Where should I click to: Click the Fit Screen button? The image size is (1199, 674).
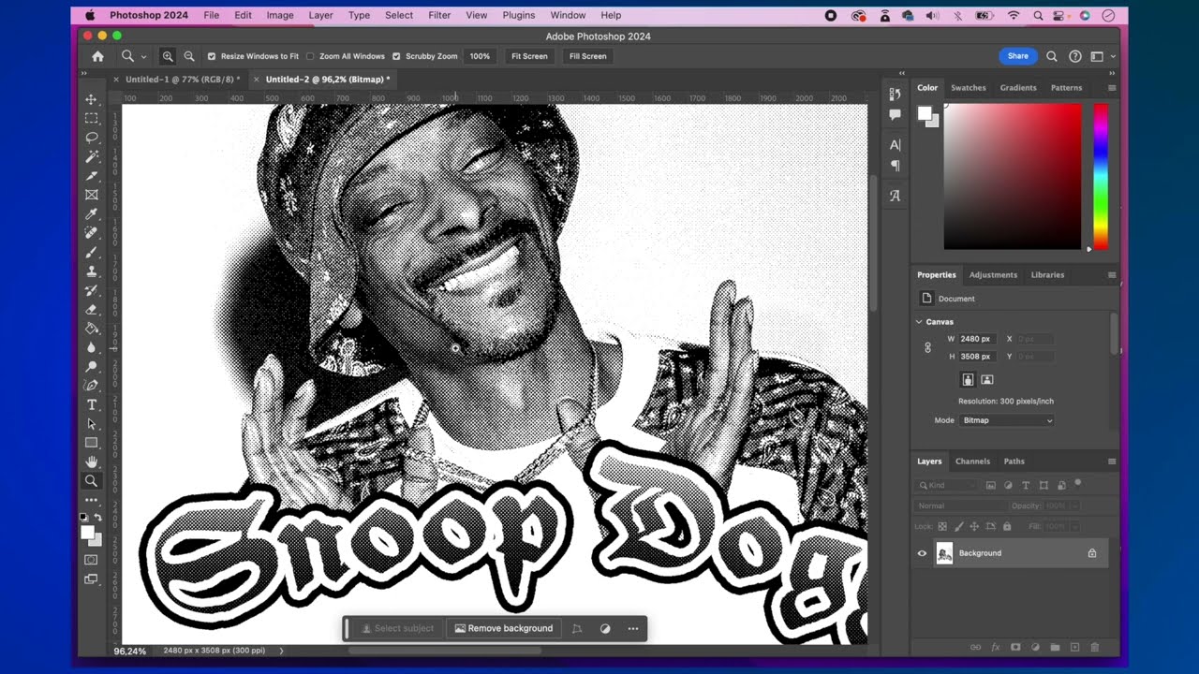[x=529, y=56]
